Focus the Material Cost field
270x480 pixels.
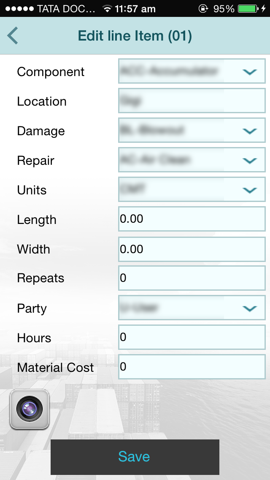[192, 367]
